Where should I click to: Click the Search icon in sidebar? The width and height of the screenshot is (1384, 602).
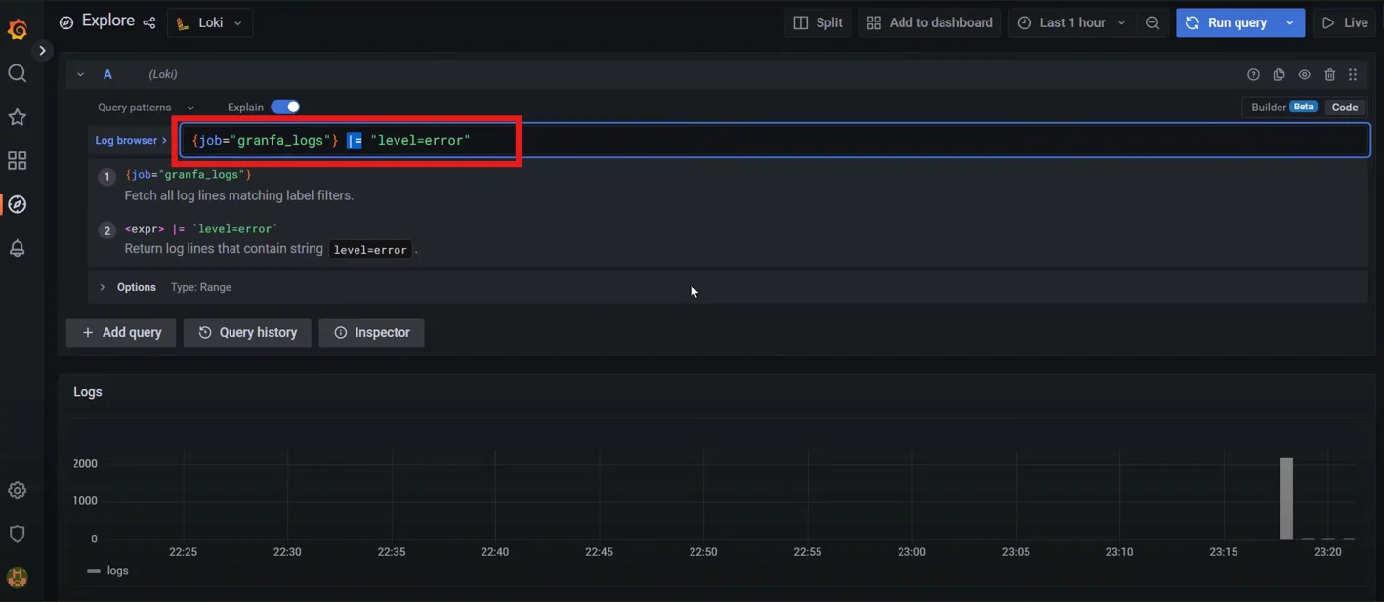[x=17, y=72]
